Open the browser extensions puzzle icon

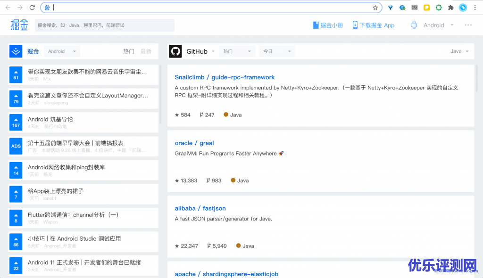[x=451, y=8]
